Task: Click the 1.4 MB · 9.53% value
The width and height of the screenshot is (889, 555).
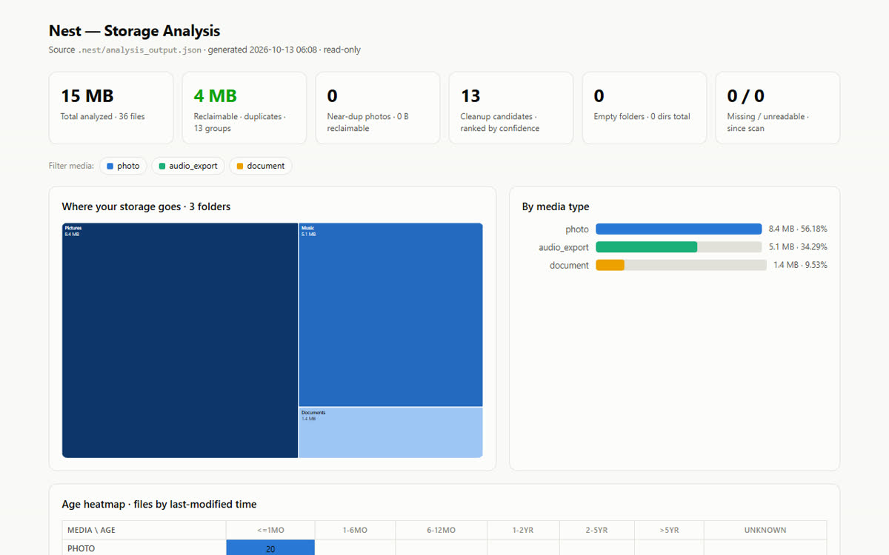Action: click(801, 265)
